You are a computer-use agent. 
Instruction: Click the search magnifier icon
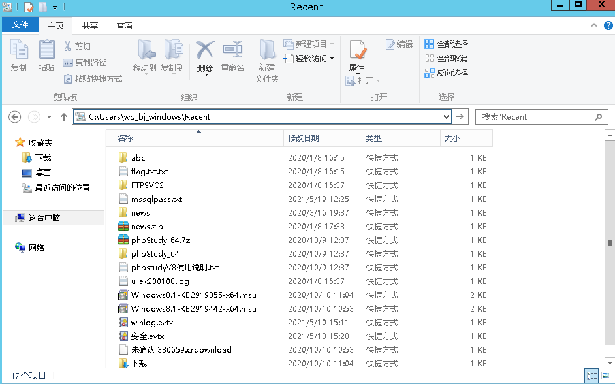tap(599, 117)
